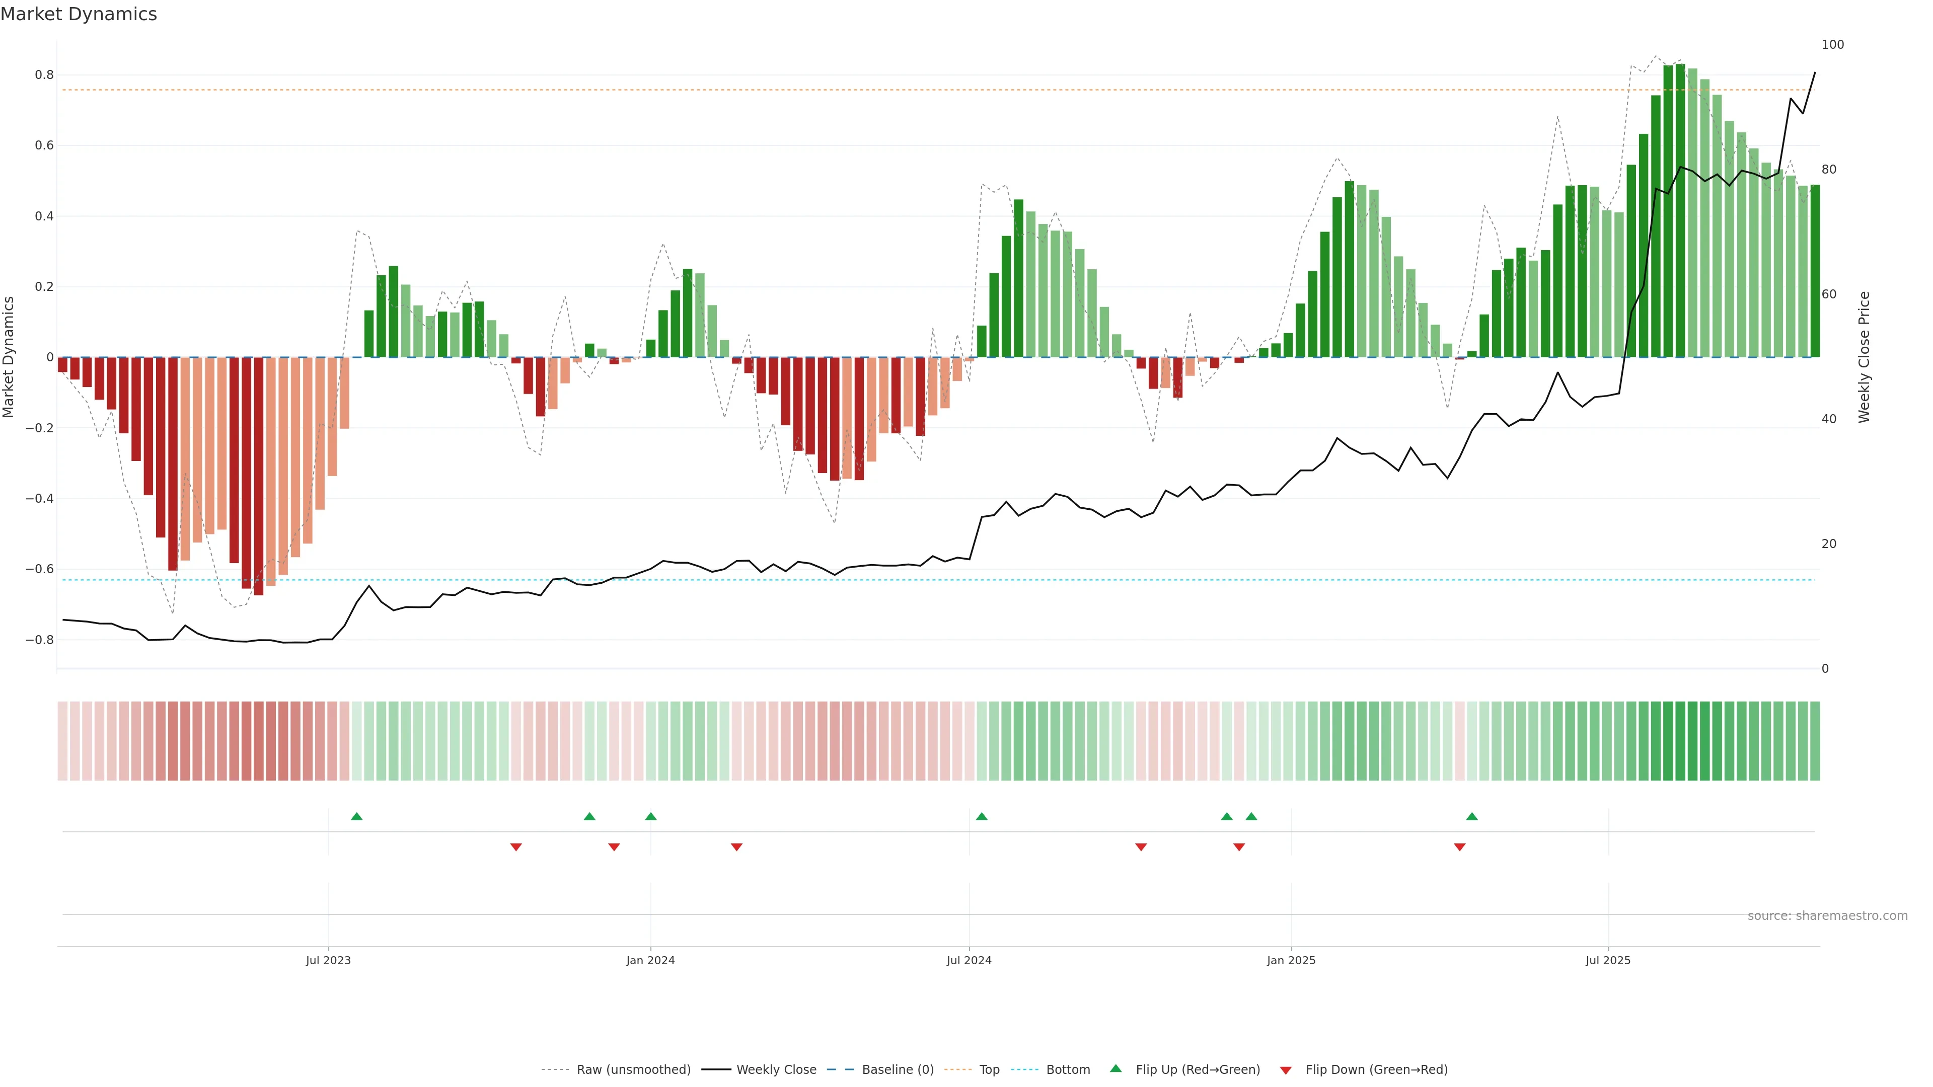Toggle the Weekly Close legend entry
This screenshot has width=1933, height=1087.
click(x=776, y=1070)
